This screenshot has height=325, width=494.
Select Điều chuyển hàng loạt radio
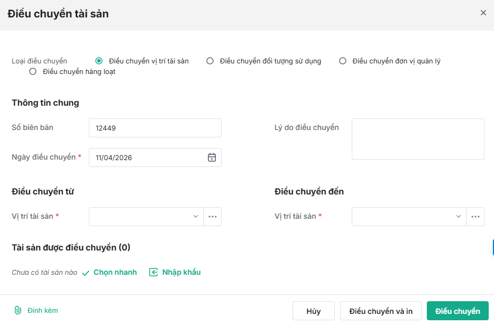[33, 71]
